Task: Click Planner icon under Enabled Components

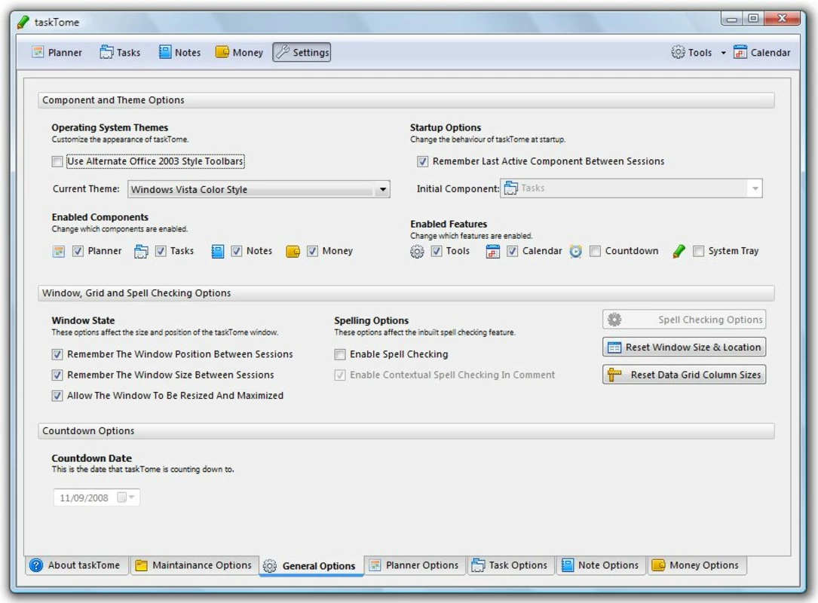Action: (x=59, y=252)
